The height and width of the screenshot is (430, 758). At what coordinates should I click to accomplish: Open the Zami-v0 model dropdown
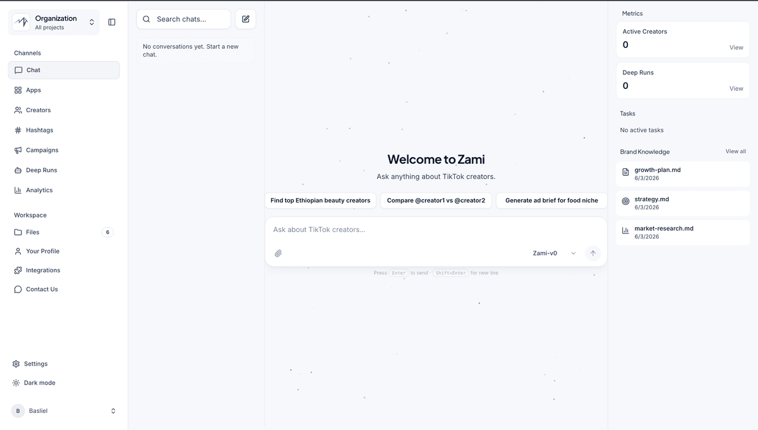click(555, 253)
